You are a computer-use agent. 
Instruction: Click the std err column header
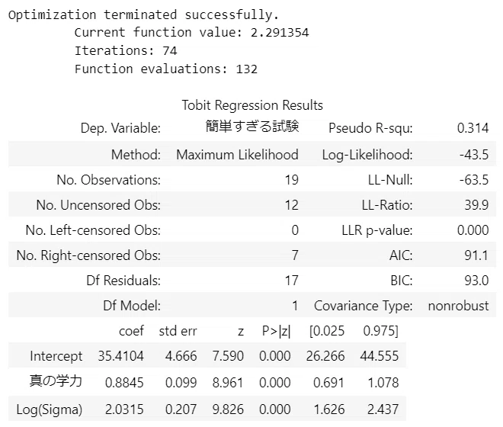point(178,331)
